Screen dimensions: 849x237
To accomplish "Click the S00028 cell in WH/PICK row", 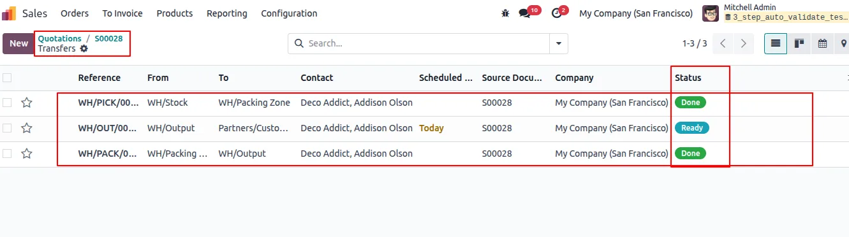I will click(497, 103).
